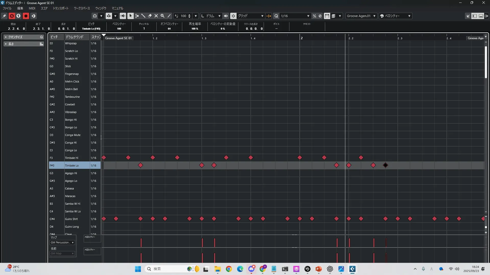Screen dimensions: 490x275
Task: Select the Mute tool
Action: (156, 16)
